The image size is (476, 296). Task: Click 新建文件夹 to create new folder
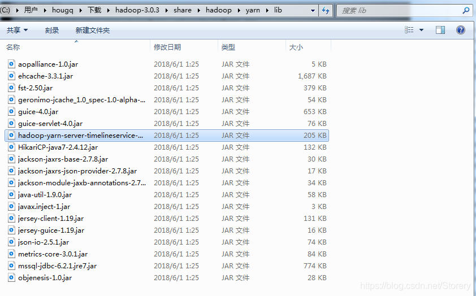[93, 30]
